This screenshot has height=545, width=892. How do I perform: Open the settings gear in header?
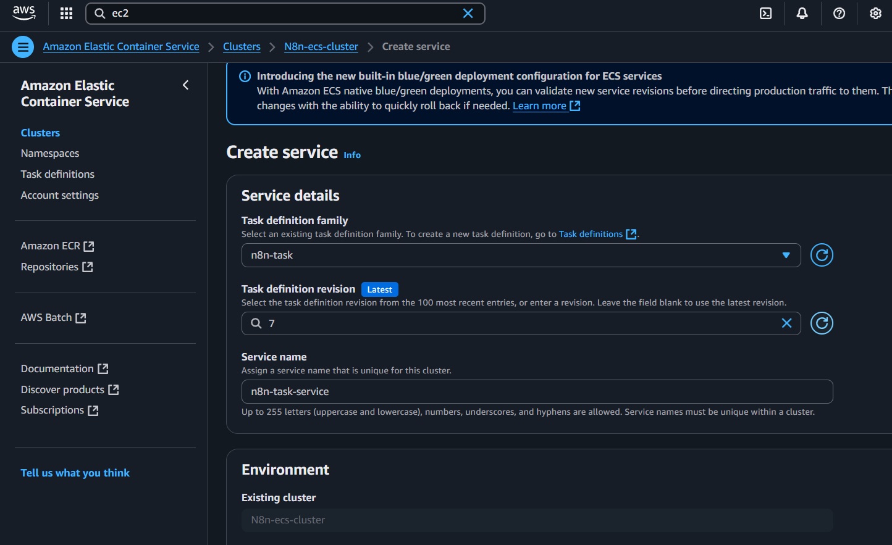875,13
